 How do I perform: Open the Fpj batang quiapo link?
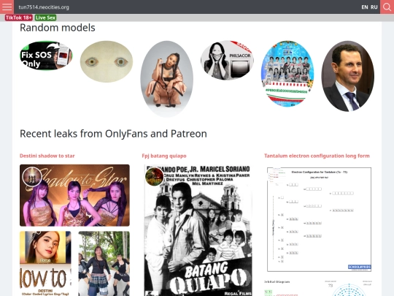164,156
